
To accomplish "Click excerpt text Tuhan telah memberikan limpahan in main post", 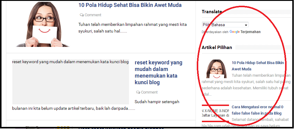I will 133,28.
